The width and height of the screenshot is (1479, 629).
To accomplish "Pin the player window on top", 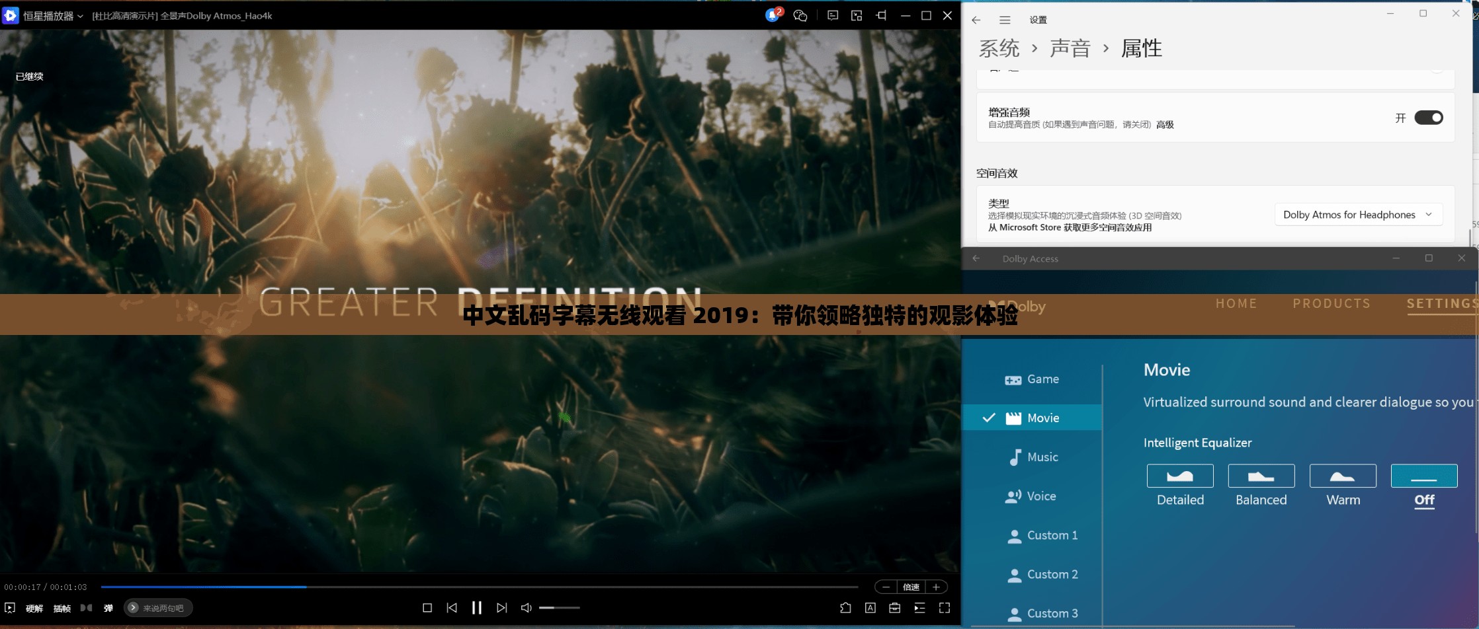I will 881,15.
